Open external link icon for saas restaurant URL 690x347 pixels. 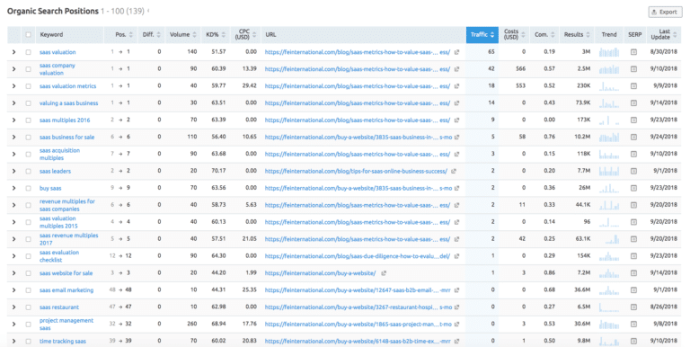[x=456, y=307]
